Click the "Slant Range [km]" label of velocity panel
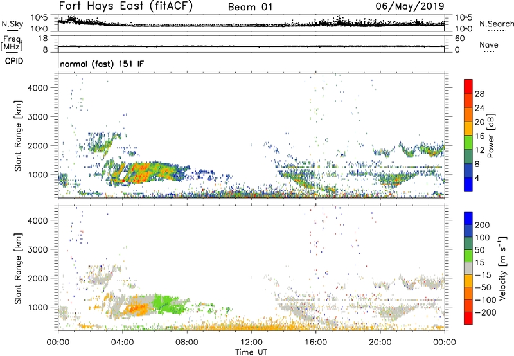This screenshot has width=514, height=356. pyautogui.click(x=18, y=269)
